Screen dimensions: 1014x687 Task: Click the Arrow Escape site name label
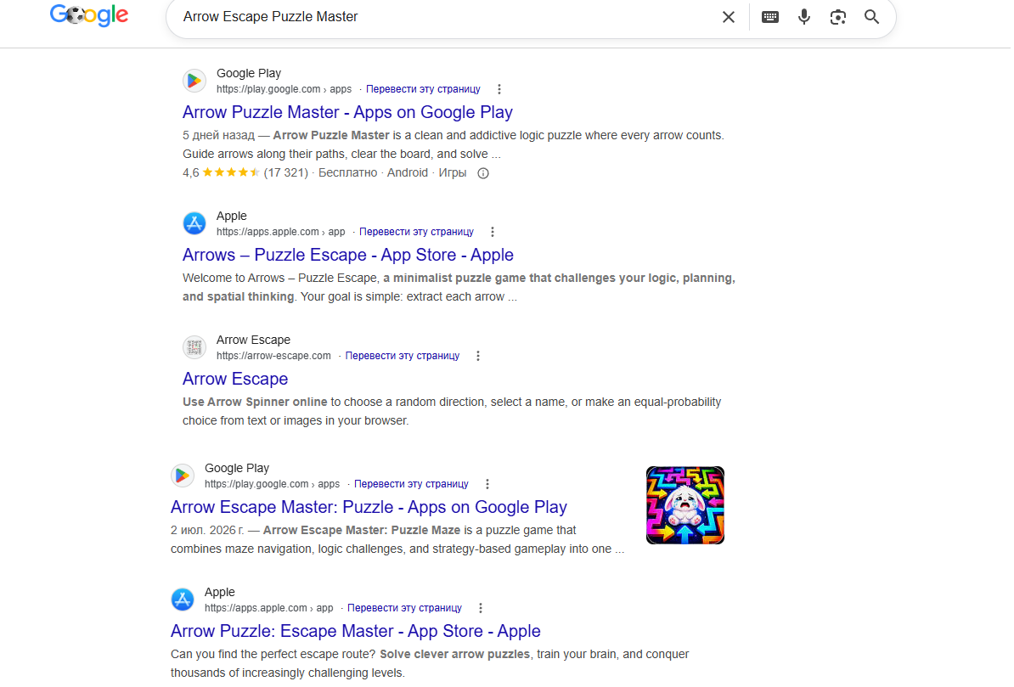pos(254,341)
